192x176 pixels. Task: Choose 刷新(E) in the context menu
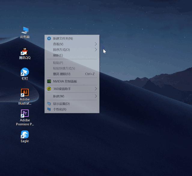pos(72,55)
